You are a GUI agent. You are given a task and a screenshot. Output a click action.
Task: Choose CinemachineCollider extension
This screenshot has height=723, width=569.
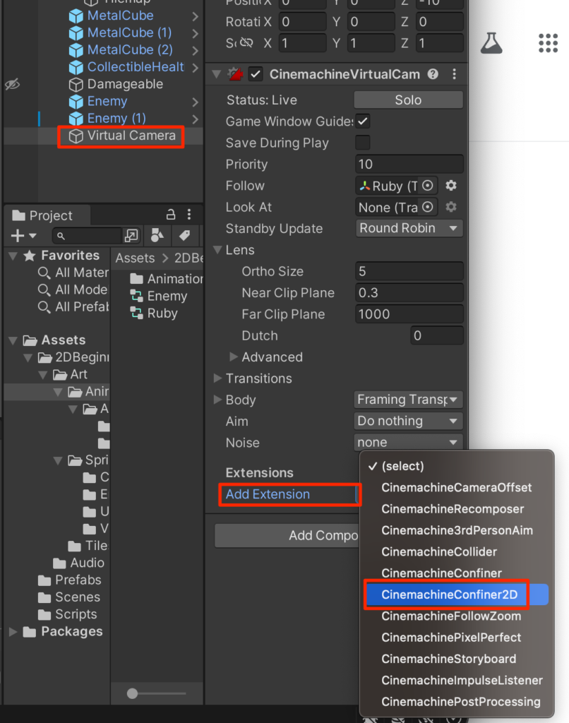click(439, 552)
